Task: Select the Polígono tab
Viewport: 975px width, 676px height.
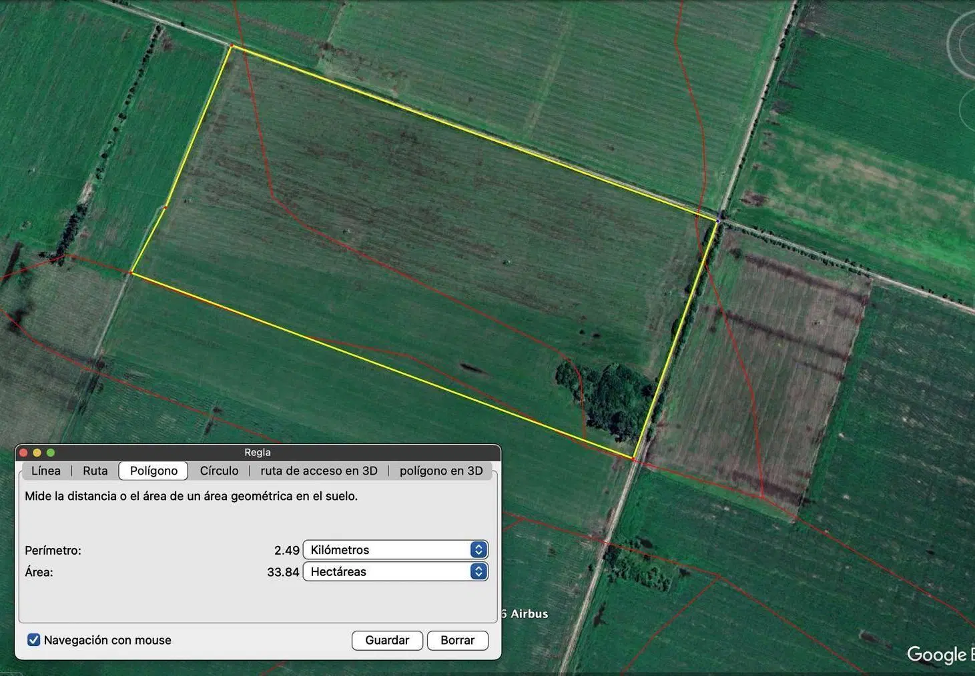Action: click(x=153, y=471)
